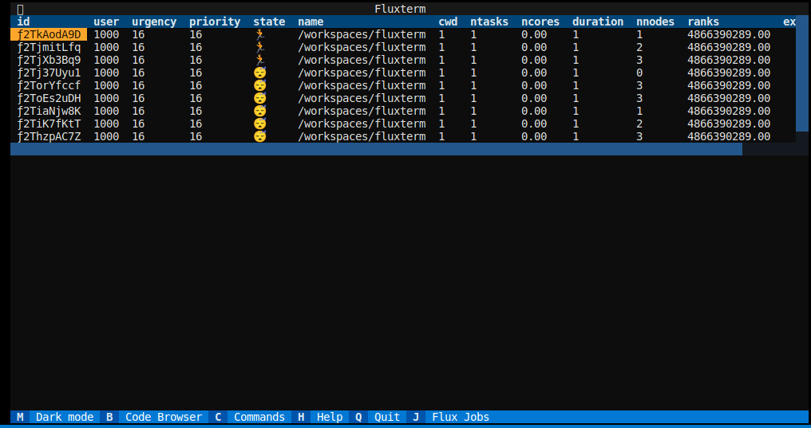The image size is (811, 428).
Task: Click name cell of job f2Tj37Uyu1
Action: coord(362,73)
